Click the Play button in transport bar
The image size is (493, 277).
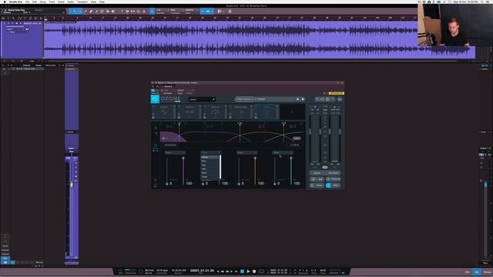pos(248,272)
